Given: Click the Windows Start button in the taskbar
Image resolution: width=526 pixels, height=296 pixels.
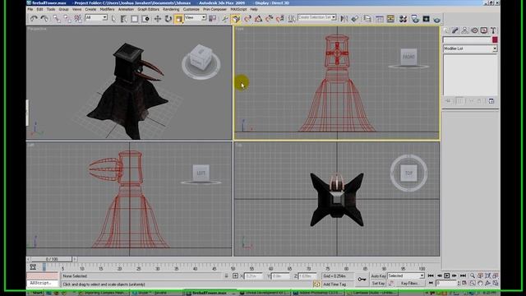Looking at the screenshot, I should 35,293.
